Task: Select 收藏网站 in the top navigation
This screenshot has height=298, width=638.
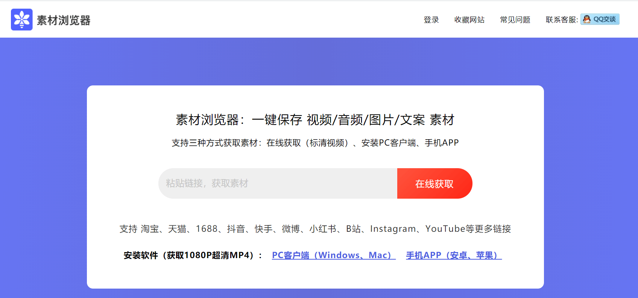Action: tap(469, 20)
